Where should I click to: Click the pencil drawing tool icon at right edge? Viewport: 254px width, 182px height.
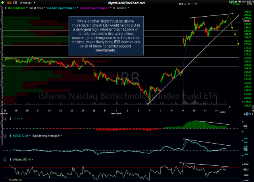pos(253,110)
